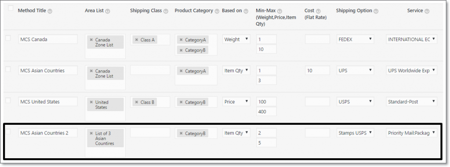Open Shipping Option dropdown showing FEDEX

click(355, 39)
